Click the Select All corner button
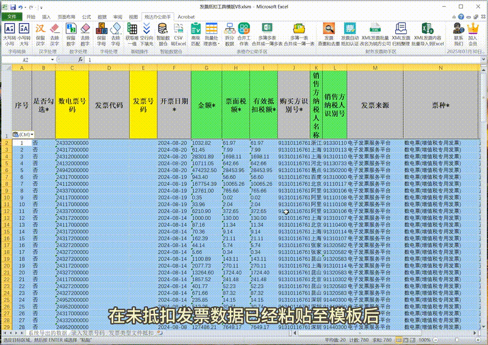Viewport: 488px width, 345px height. pyautogui.click(x=7, y=68)
